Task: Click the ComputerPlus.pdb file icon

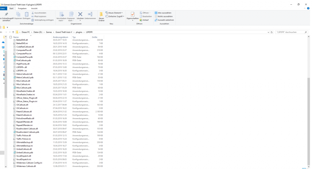Action: pos(15,57)
